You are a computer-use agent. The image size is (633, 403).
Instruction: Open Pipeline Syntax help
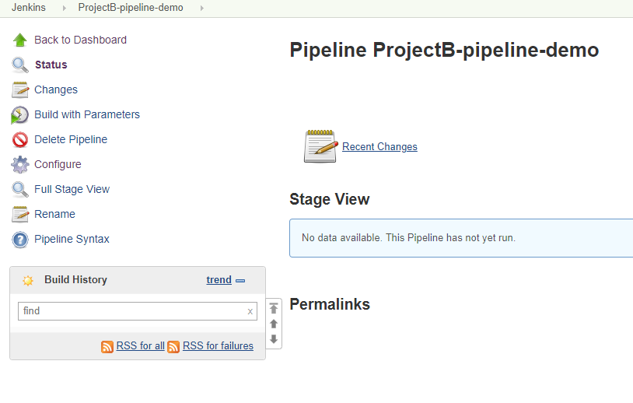click(x=72, y=239)
